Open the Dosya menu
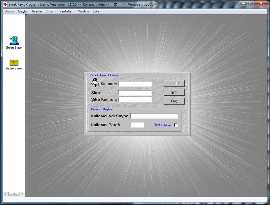This screenshot has height=205, width=270. [x=9, y=11]
